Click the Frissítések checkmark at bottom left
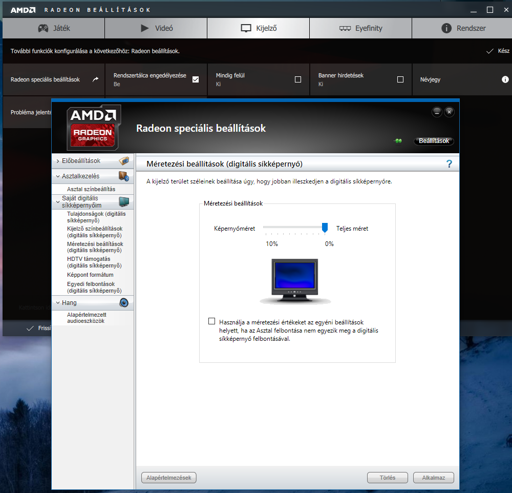This screenshot has width=512, height=493. point(30,328)
